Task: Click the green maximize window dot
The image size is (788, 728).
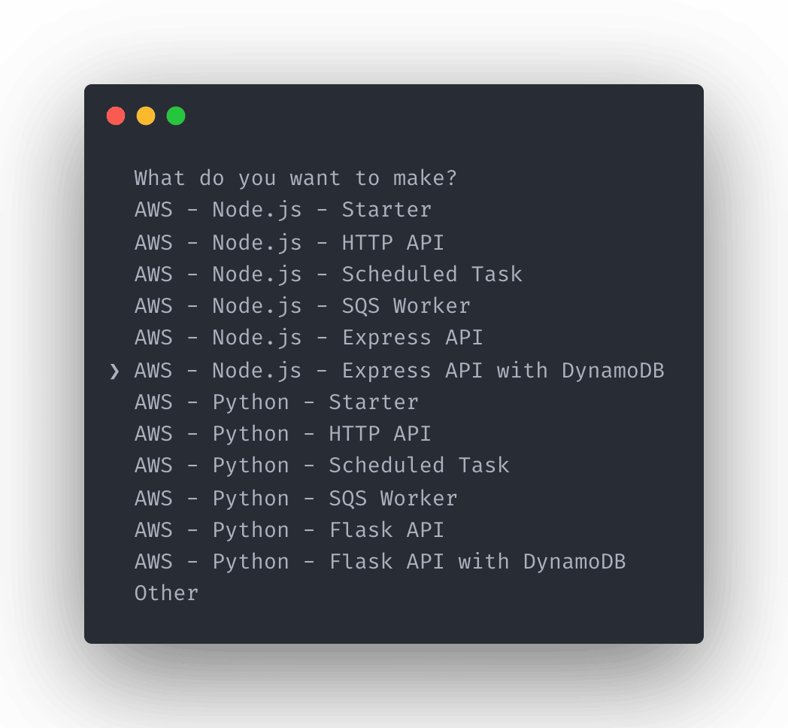Action: pos(176,116)
